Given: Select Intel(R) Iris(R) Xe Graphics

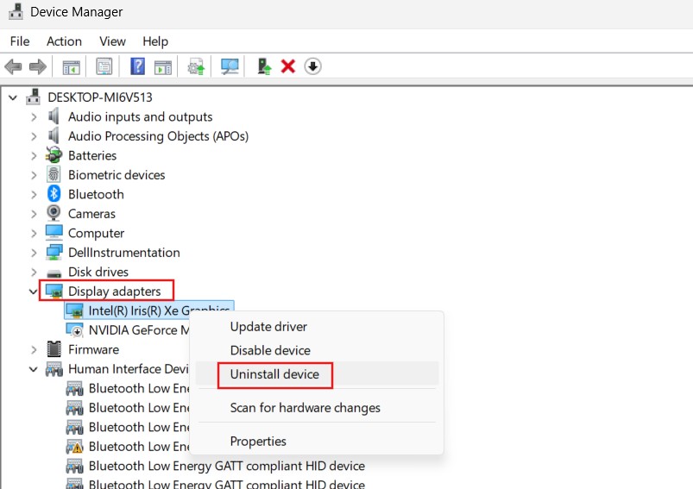Looking at the screenshot, I should (x=149, y=310).
